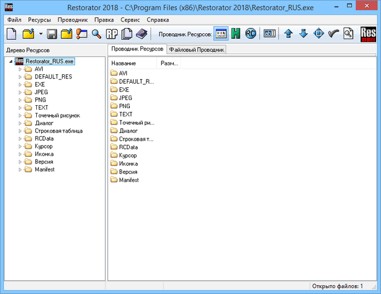
Task: Open the dropdown arrow beside Open folder icon
Action: click(40, 34)
